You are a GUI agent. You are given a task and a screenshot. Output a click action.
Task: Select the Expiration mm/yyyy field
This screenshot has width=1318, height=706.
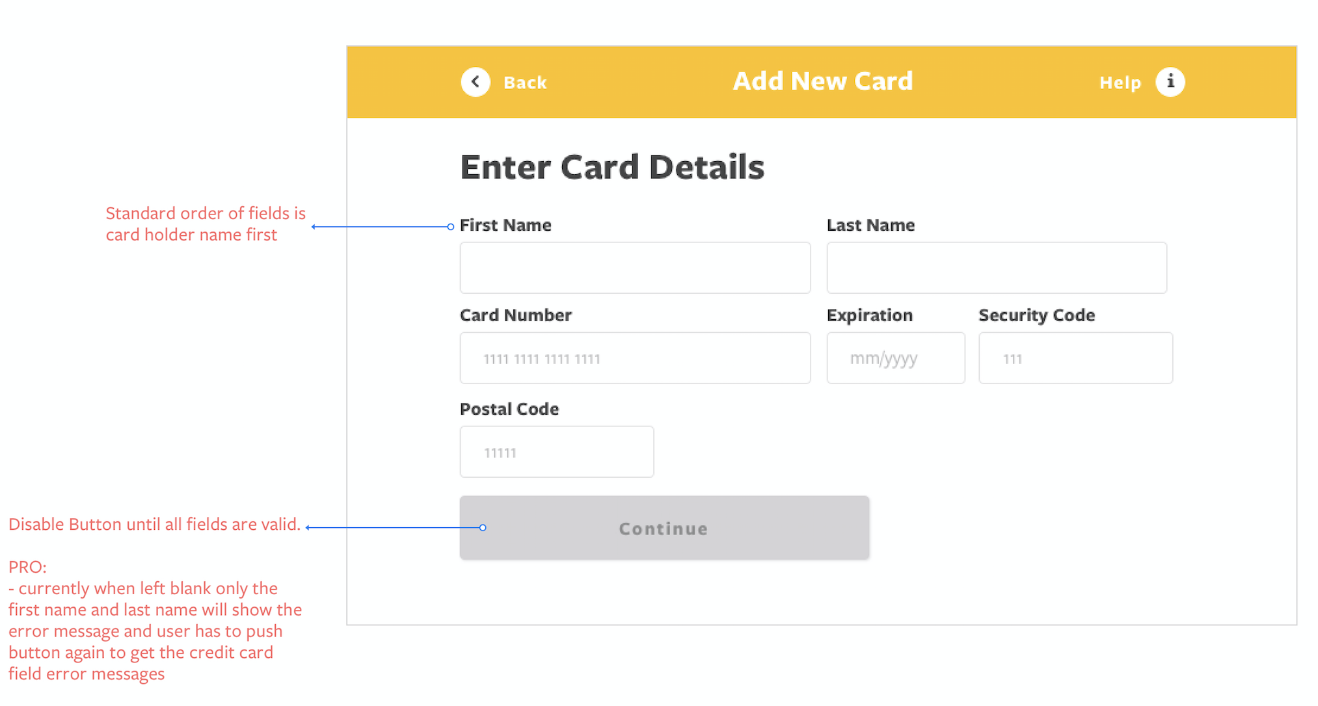tap(895, 358)
